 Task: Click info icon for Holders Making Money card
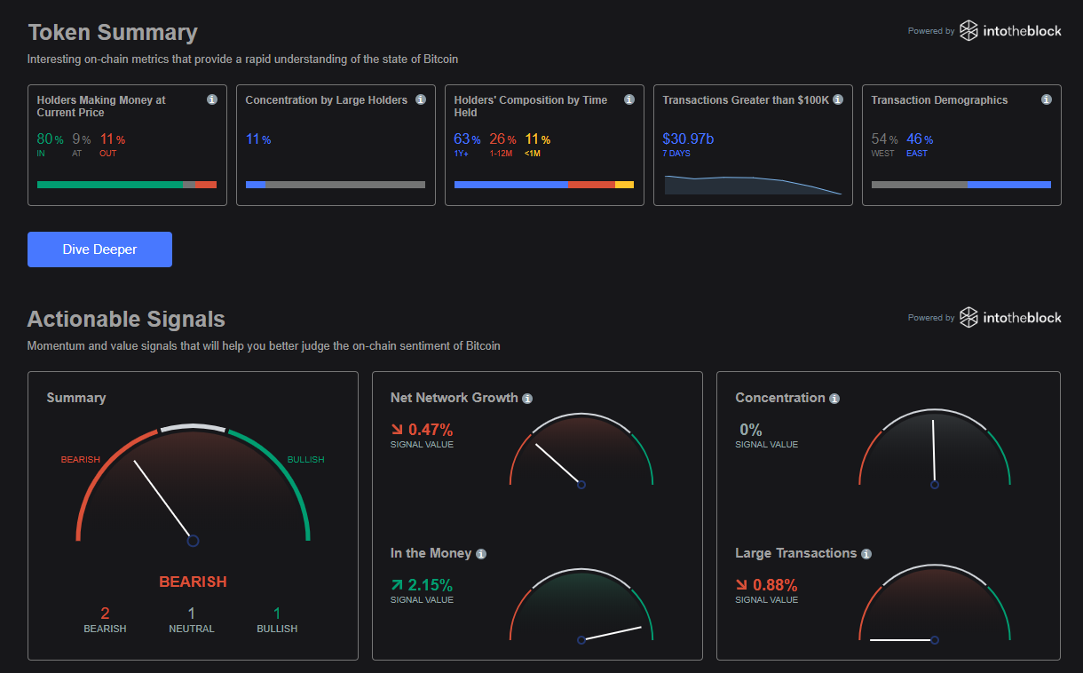coord(211,100)
